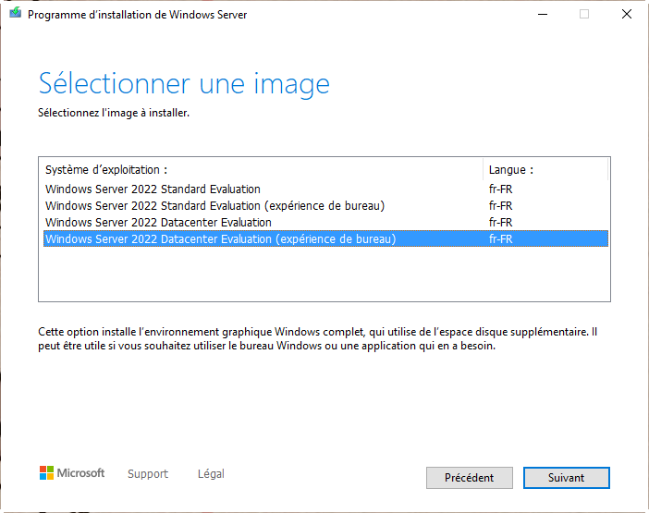
Task: Click the "Système d'exploitation" column header
Action: (x=106, y=170)
